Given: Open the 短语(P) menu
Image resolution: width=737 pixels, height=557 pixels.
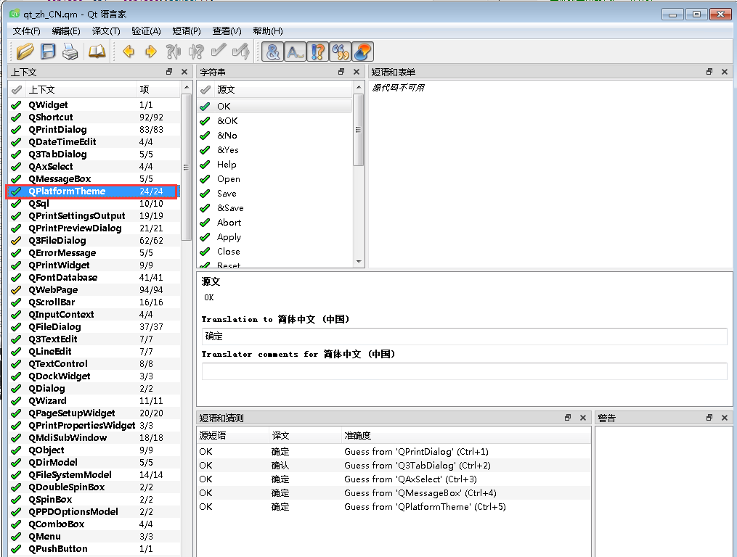Looking at the screenshot, I should pos(186,30).
